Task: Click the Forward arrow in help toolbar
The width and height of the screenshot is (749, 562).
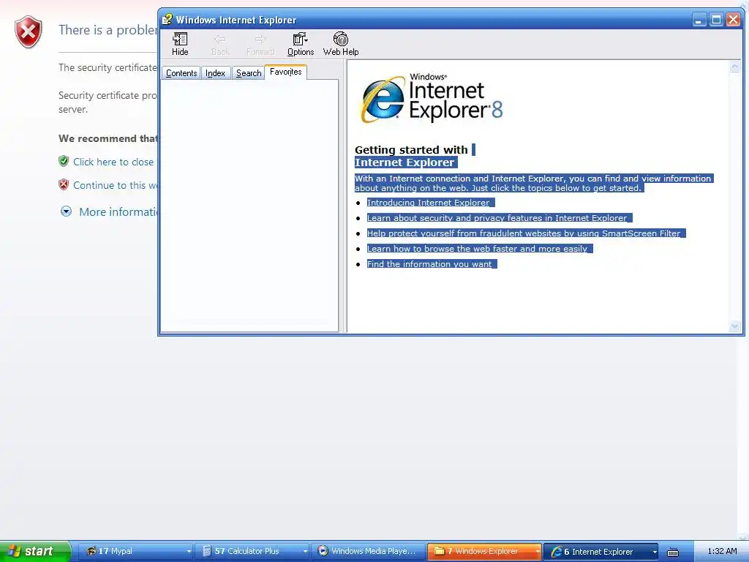Action: 260,44
